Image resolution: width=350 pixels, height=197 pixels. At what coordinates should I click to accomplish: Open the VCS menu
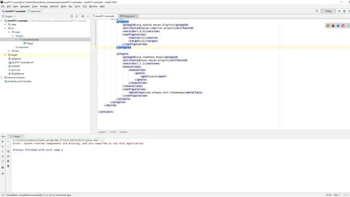(x=85, y=7)
